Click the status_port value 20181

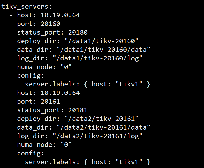(78, 110)
